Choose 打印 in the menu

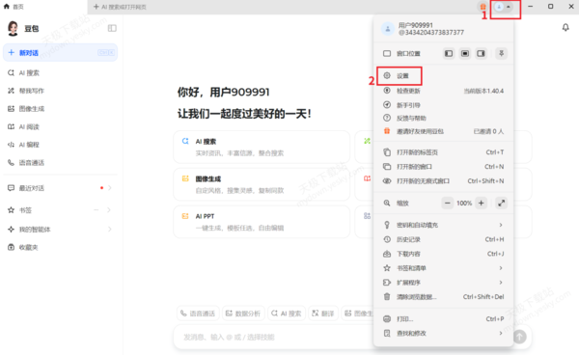point(443,319)
